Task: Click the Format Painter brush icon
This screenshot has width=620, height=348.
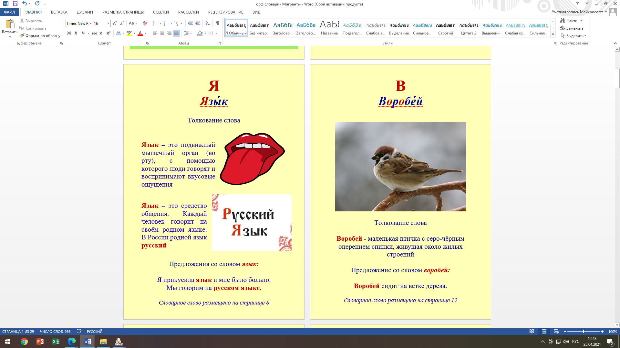Action: coord(22,36)
